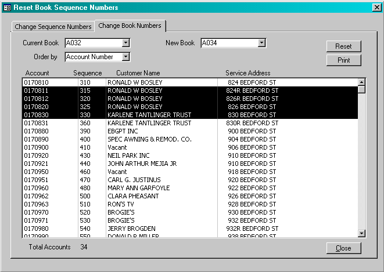The width and height of the screenshot is (384, 272).
Task: Click the Current Book text field A032
Action: 93,43
